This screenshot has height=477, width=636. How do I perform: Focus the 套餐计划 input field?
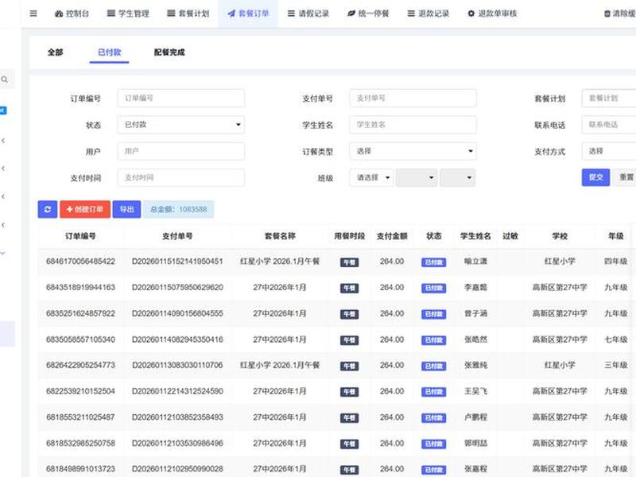tap(609, 98)
